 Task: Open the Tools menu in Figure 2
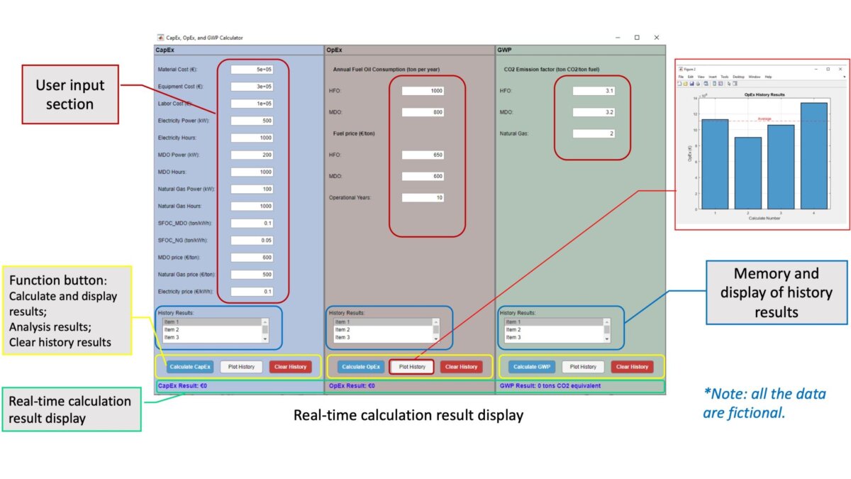click(x=725, y=77)
